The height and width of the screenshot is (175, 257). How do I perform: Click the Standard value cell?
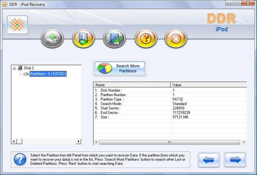click(179, 103)
